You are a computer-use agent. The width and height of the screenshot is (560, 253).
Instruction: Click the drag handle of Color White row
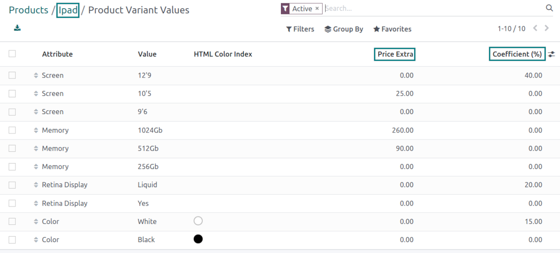click(x=36, y=222)
